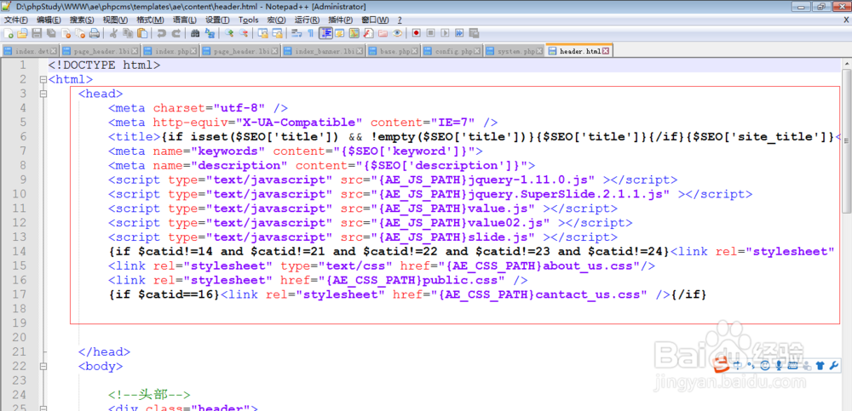Click the Stop macro recording button
Image resolution: width=852 pixels, height=411 pixels.
pos(430,33)
